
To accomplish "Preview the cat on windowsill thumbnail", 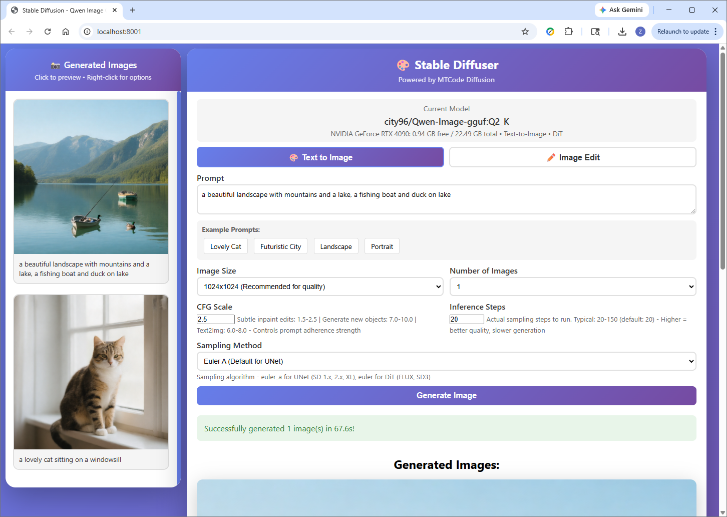I will [x=91, y=372].
